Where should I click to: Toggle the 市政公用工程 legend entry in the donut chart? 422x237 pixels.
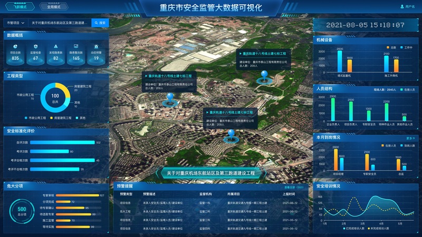pos(35,118)
